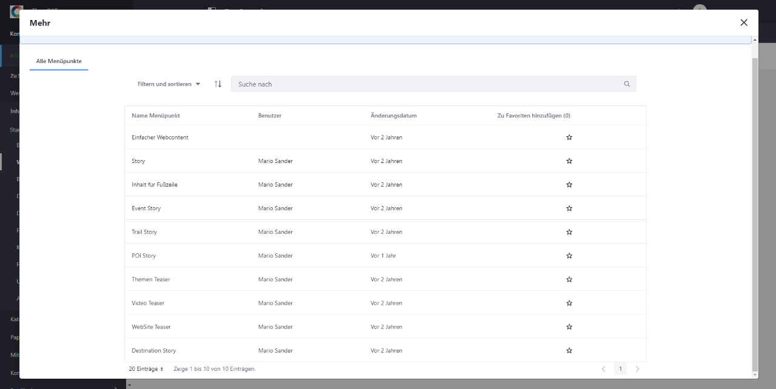Select Video Teaser entry
The width and height of the screenshot is (776, 389).
148,303
